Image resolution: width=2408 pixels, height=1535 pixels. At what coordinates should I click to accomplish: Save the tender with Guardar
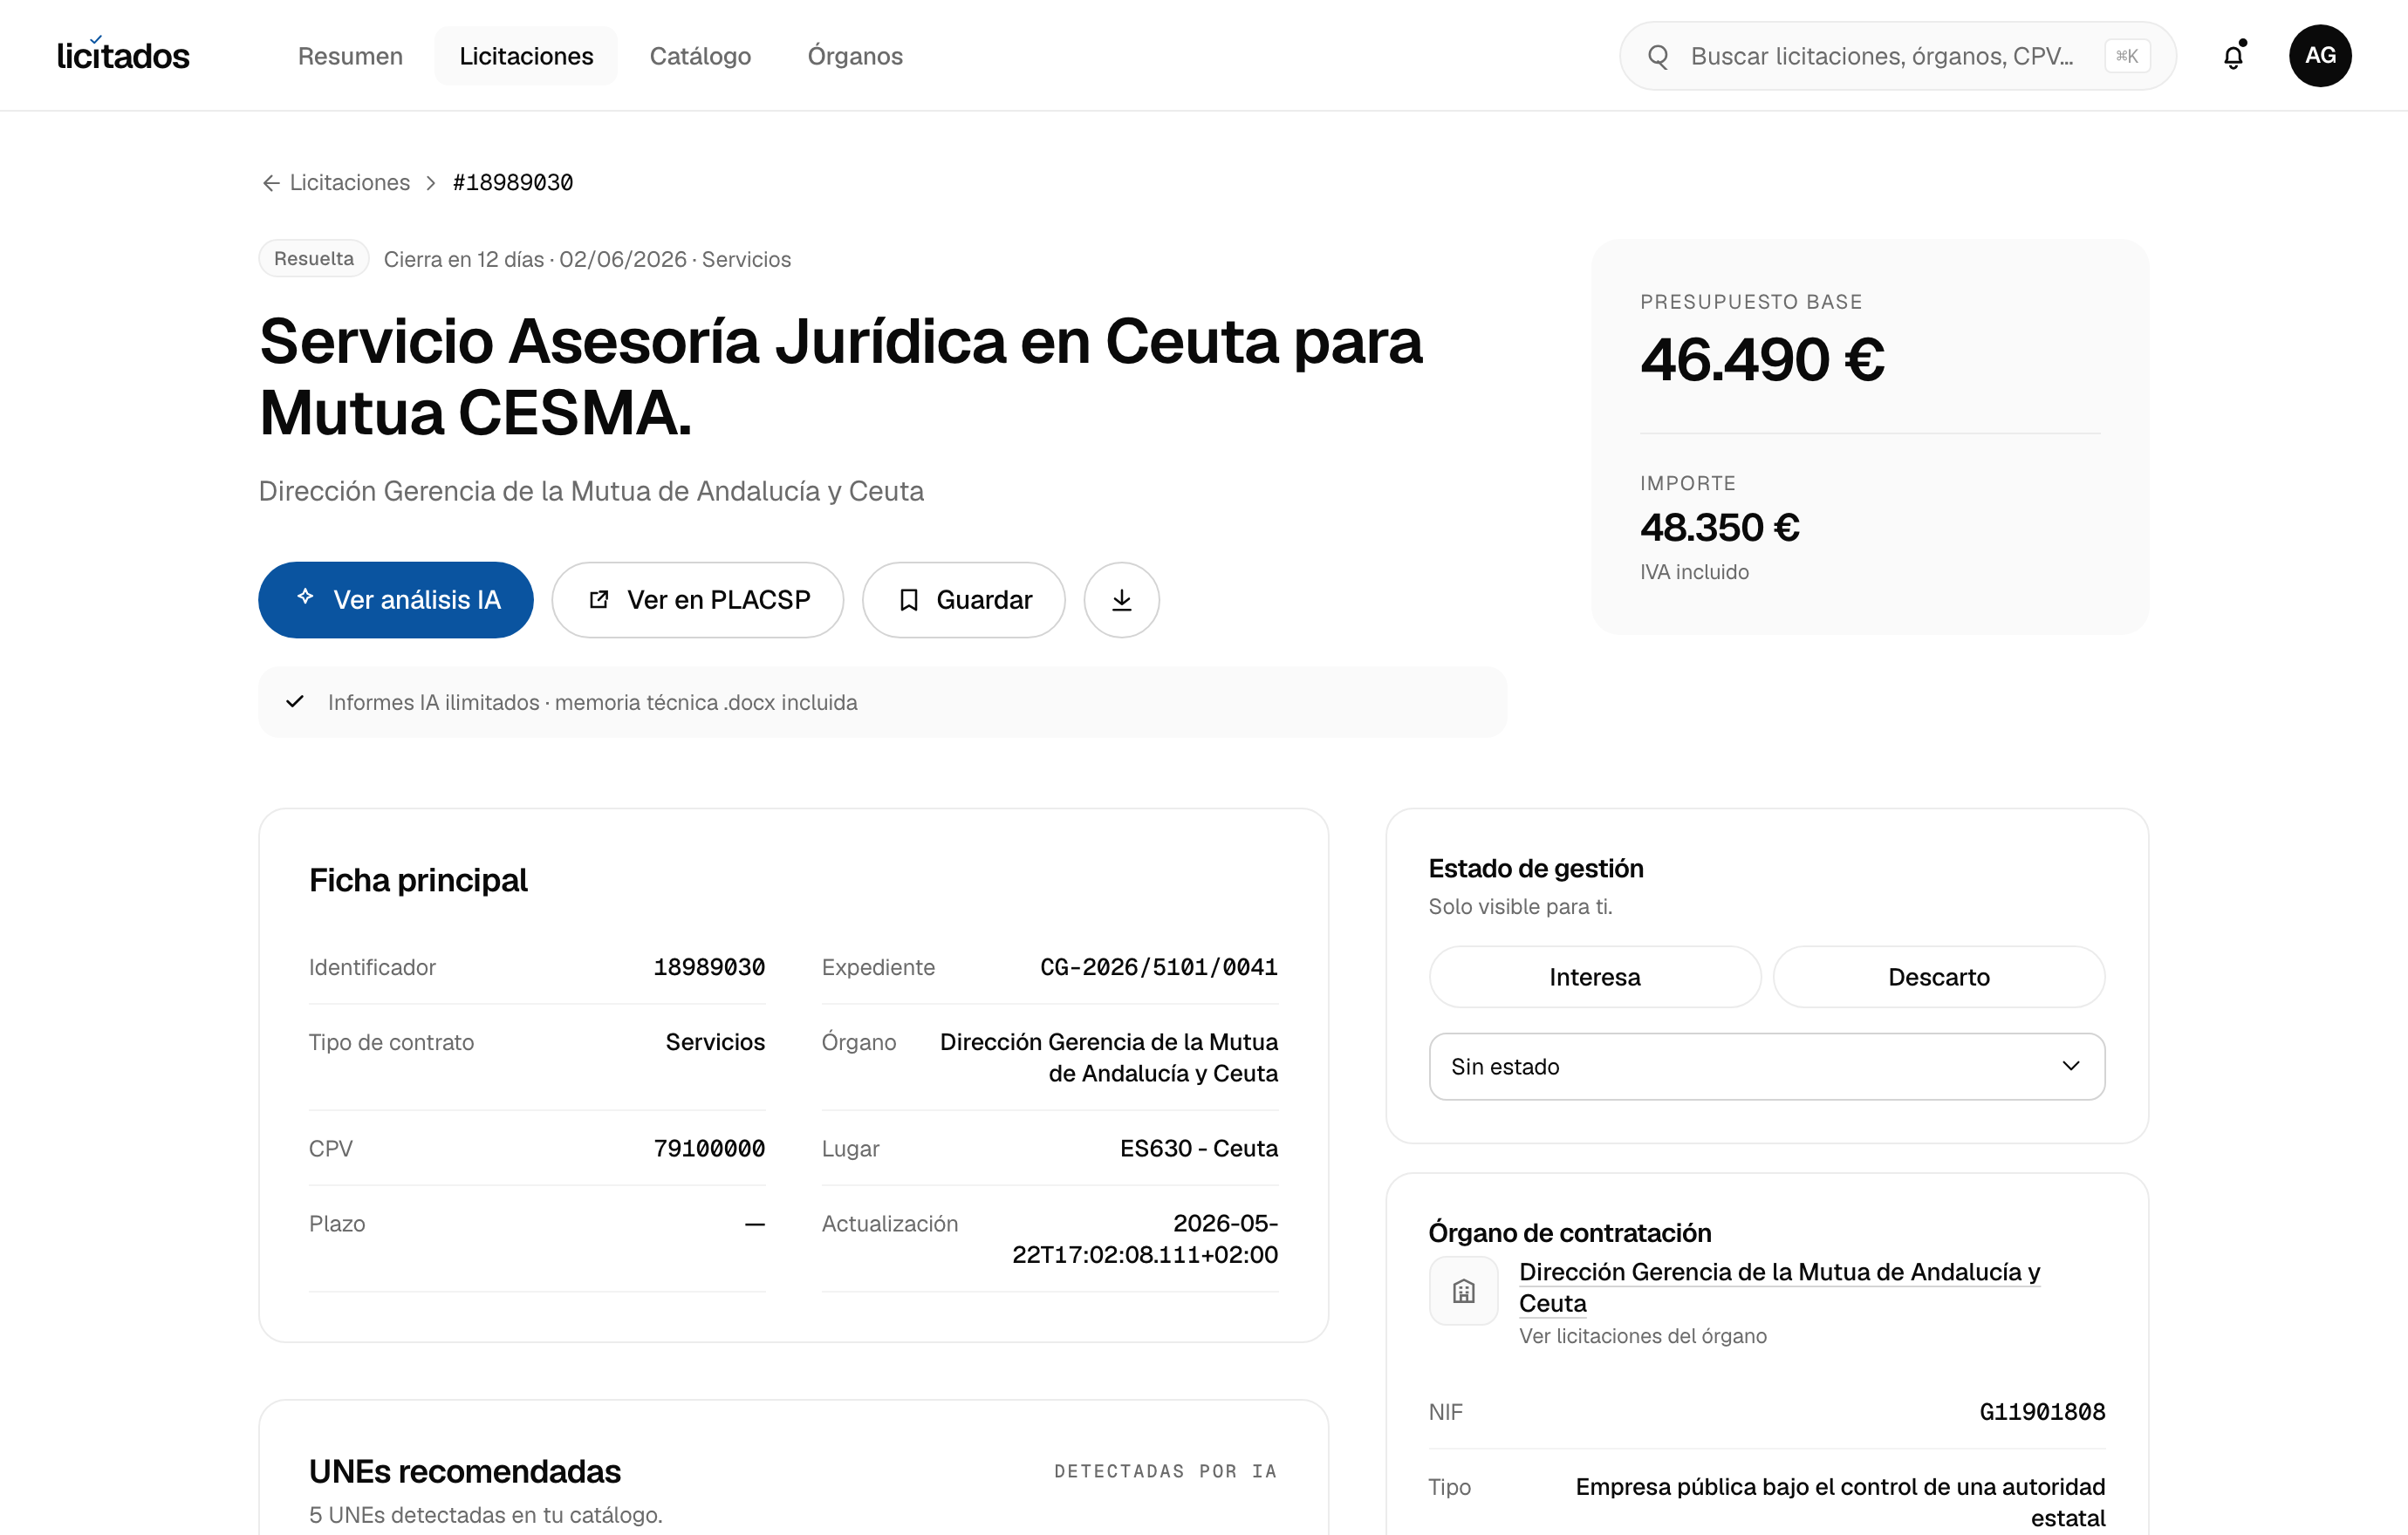tap(964, 600)
